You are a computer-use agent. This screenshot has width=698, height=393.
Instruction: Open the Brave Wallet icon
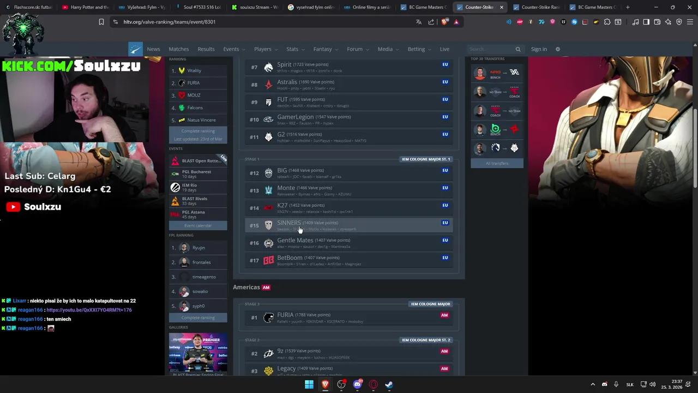point(657,22)
